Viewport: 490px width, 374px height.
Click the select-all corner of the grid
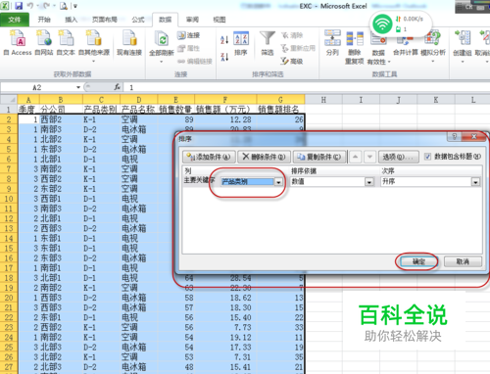[9, 100]
